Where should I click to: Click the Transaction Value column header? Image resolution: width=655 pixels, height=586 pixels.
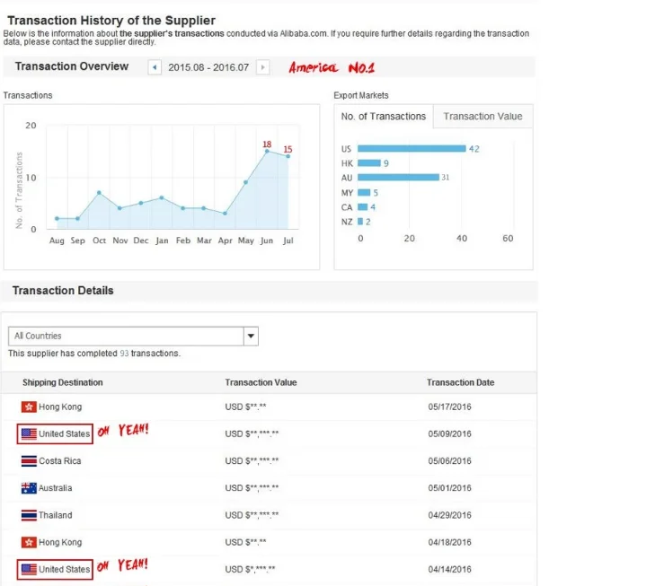pyautogui.click(x=261, y=382)
